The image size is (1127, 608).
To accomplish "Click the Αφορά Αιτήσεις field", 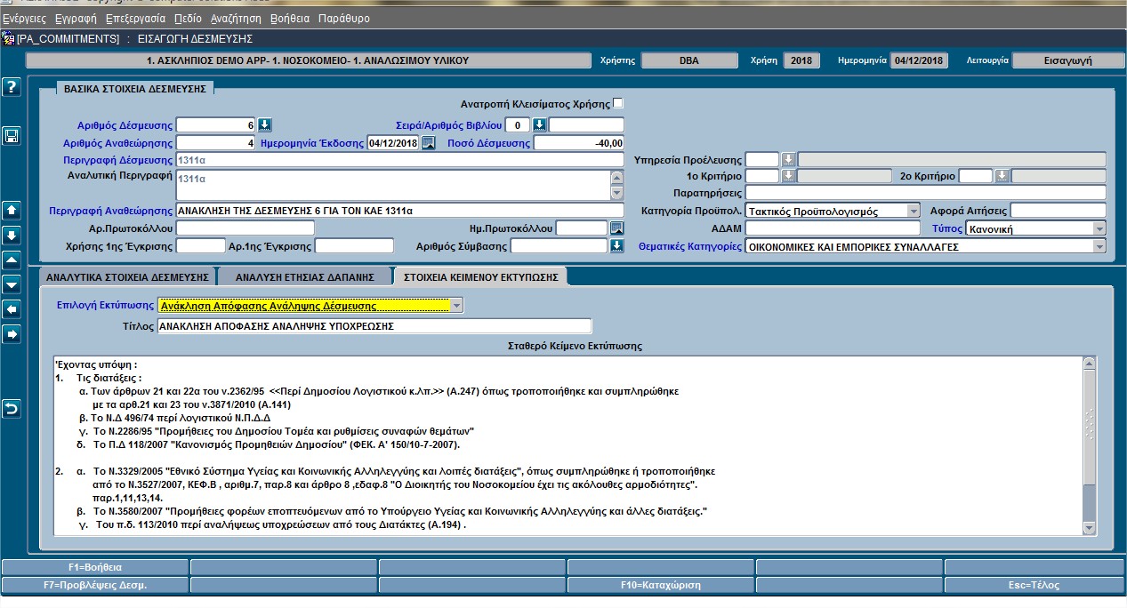I will [1059, 211].
